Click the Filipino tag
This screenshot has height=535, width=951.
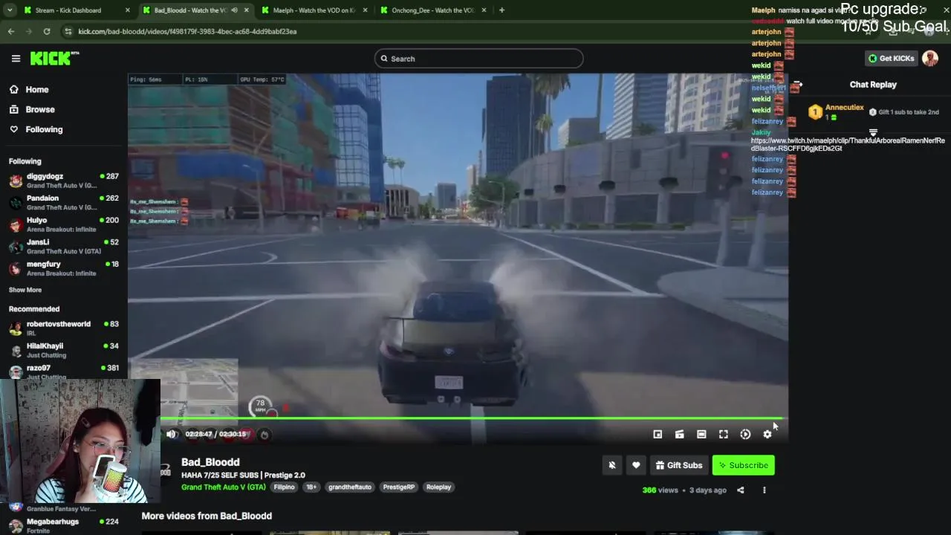pyautogui.click(x=284, y=487)
